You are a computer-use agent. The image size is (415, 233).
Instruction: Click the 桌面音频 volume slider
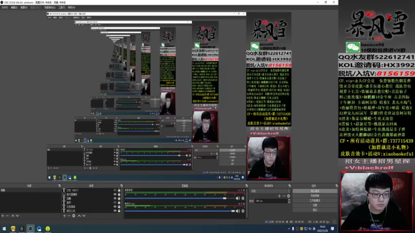point(179,198)
